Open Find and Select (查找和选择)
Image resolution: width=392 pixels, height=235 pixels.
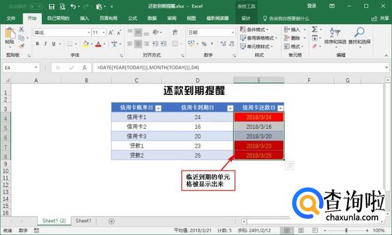tap(359, 37)
